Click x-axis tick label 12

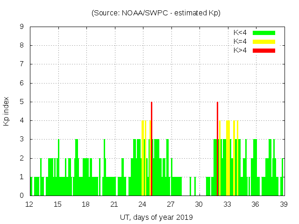[29, 204]
